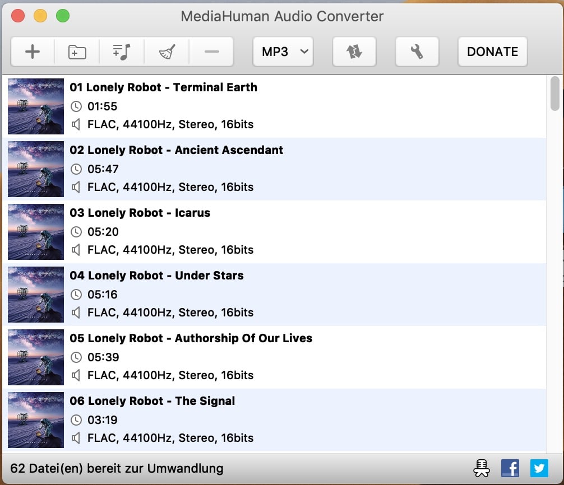
Task: Click the clock icon in Under Stars row
Action: (x=76, y=295)
